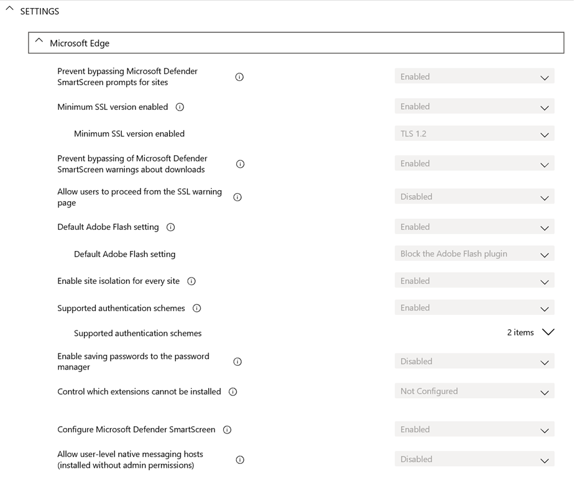Click info icon for SmartScreen prompts for sites
The image size is (578, 477).
click(239, 77)
